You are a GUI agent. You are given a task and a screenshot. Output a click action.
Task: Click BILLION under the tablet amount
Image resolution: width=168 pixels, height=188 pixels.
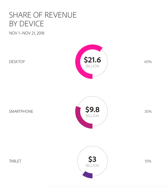click(92, 166)
